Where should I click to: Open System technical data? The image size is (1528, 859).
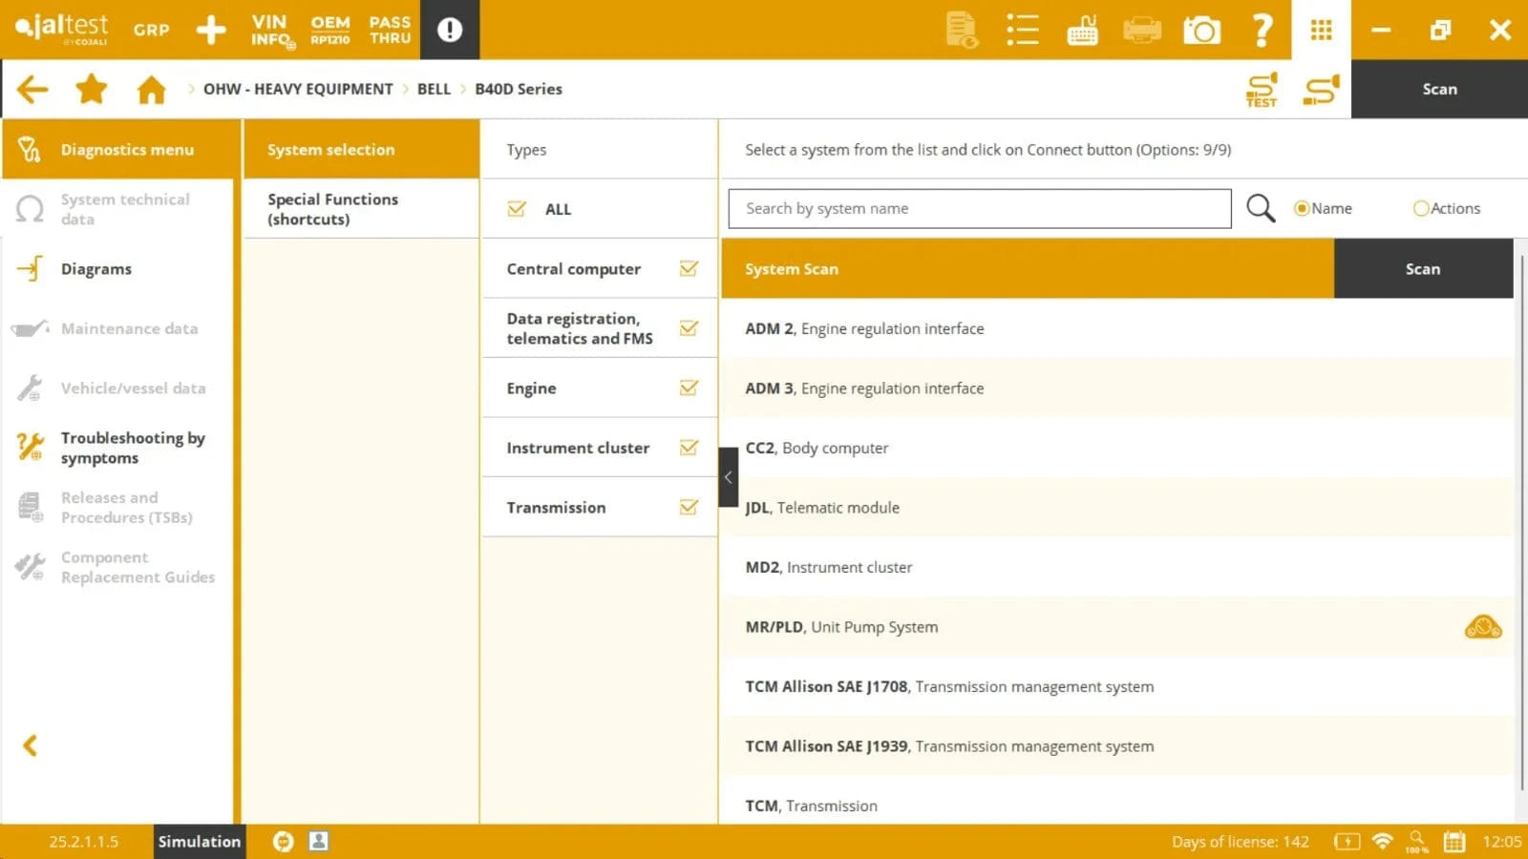point(117,209)
